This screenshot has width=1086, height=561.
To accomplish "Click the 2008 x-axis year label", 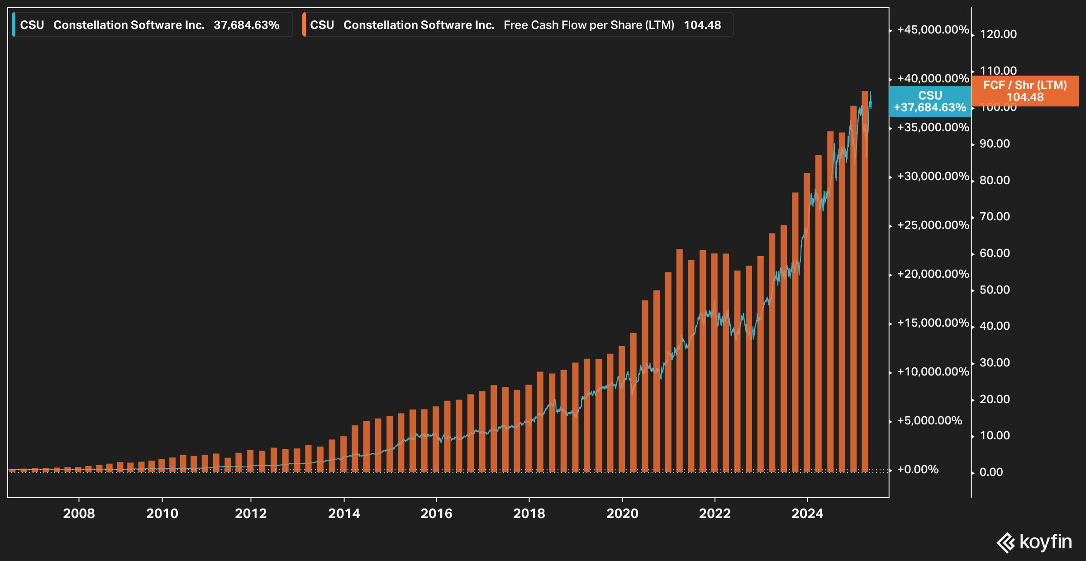I will click(x=79, y=513).
